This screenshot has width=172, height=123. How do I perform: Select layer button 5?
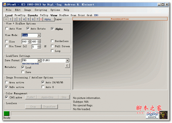[28, 19]
